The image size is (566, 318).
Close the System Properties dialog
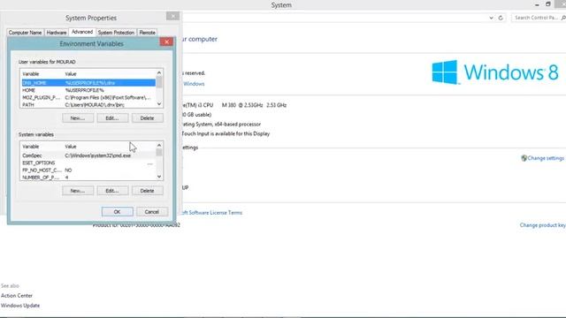pyautogui.click(x=172, y=16)
